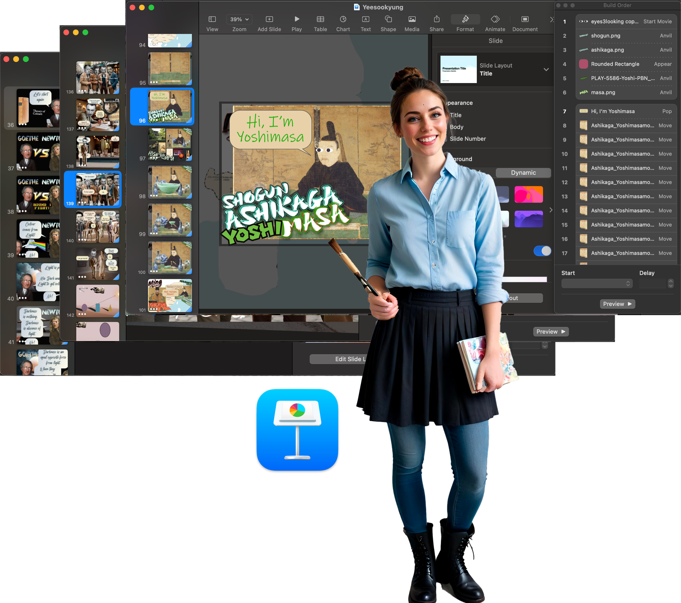
Task: Select slide 97 thumbnail in navigator
Action: point(170,144)
